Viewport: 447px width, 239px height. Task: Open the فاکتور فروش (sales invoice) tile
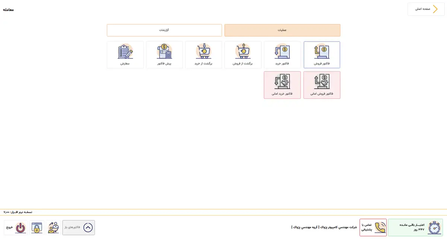(x=322, y=55)
